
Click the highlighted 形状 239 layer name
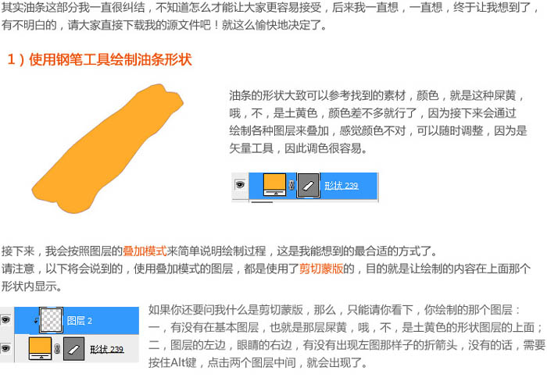coord(341,186)
